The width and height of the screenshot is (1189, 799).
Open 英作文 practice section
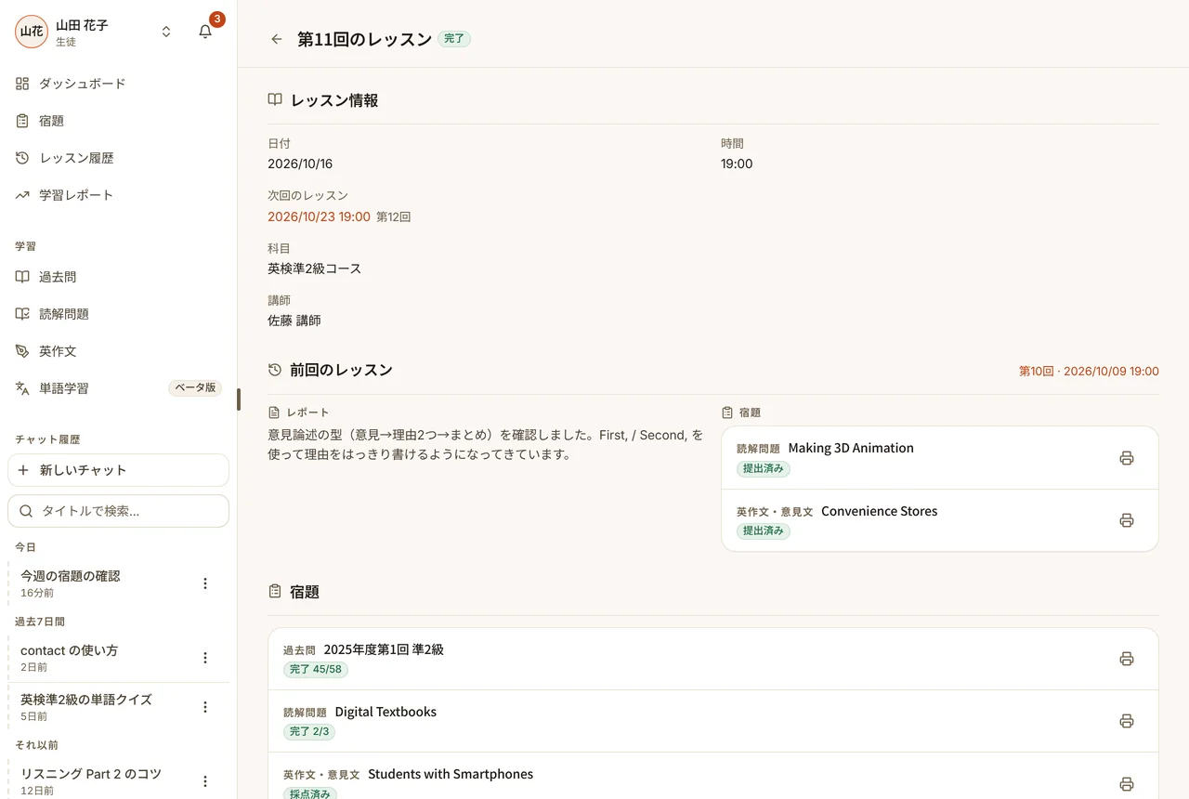click(x=118, y=351)
